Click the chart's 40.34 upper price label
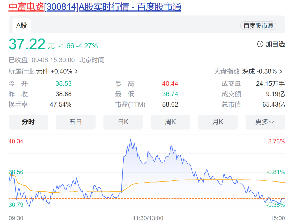Image resolution: width=289 pixels, height=224 pixels. (x=16, y=142)
